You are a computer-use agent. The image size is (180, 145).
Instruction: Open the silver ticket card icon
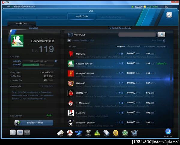pyautogui.click(x=106, y=133)
